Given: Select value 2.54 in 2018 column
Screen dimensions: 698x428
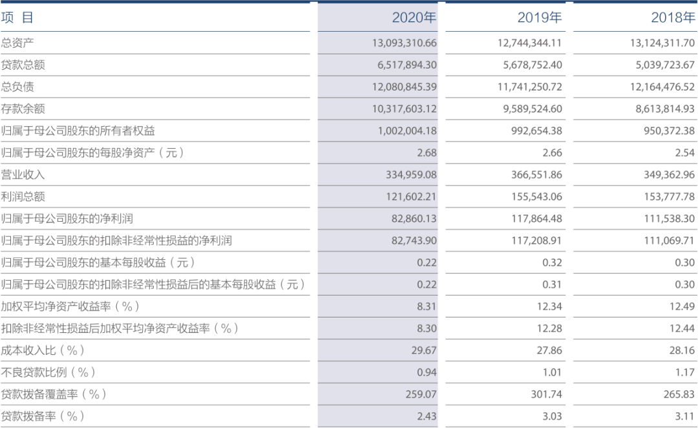Looking at the screenshot, I should pos(684,153).
